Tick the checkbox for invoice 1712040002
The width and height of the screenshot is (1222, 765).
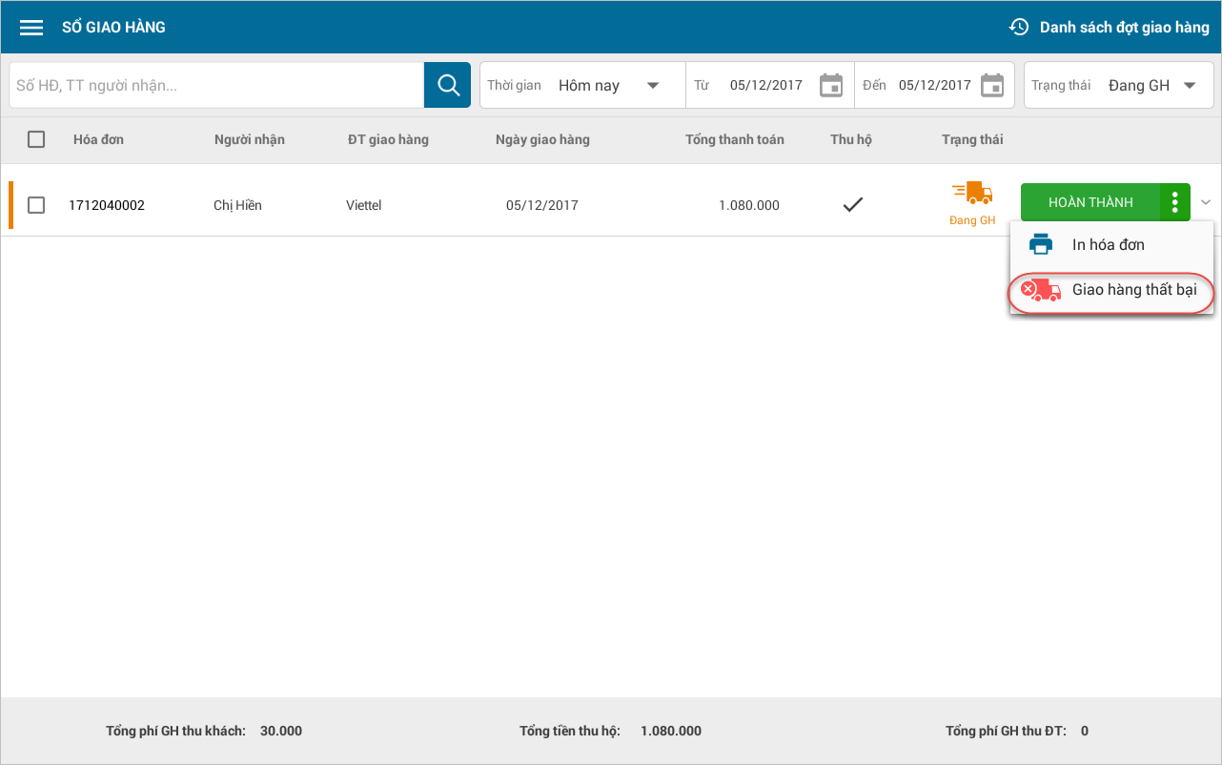[36, 205]
